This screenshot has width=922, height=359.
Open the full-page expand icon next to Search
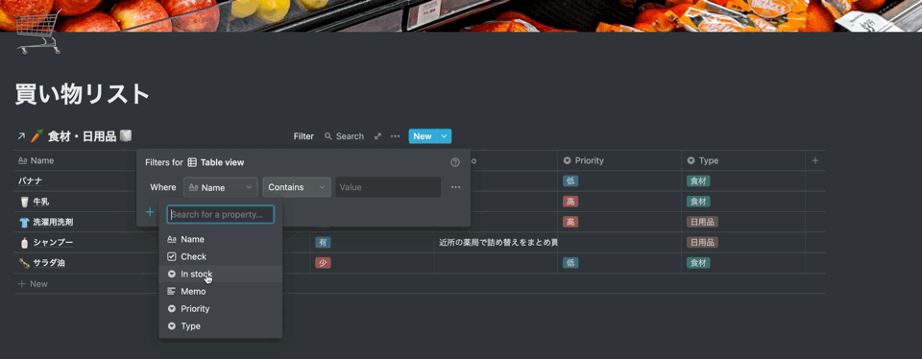(377, 136)
